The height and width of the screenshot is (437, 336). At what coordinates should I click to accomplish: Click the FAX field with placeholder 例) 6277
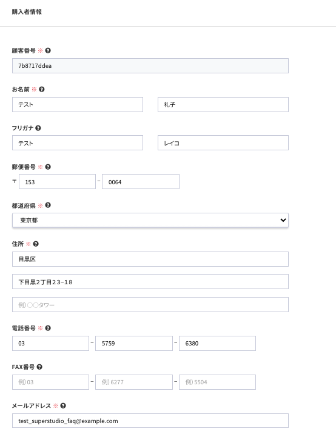[134, 382]
